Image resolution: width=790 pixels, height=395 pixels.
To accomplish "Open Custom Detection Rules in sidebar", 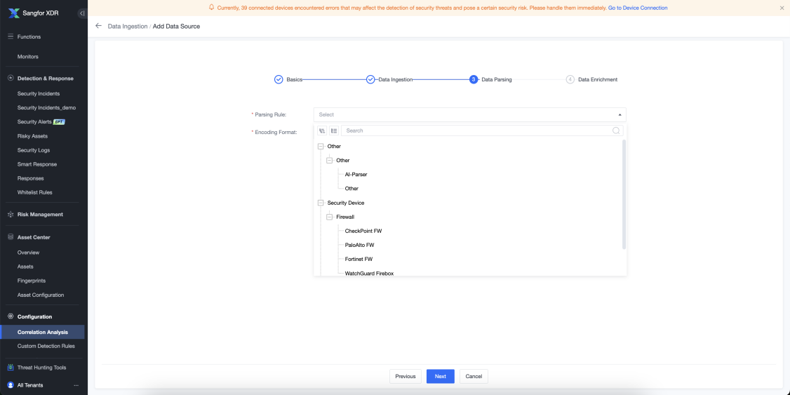I will tap(46, 346).
